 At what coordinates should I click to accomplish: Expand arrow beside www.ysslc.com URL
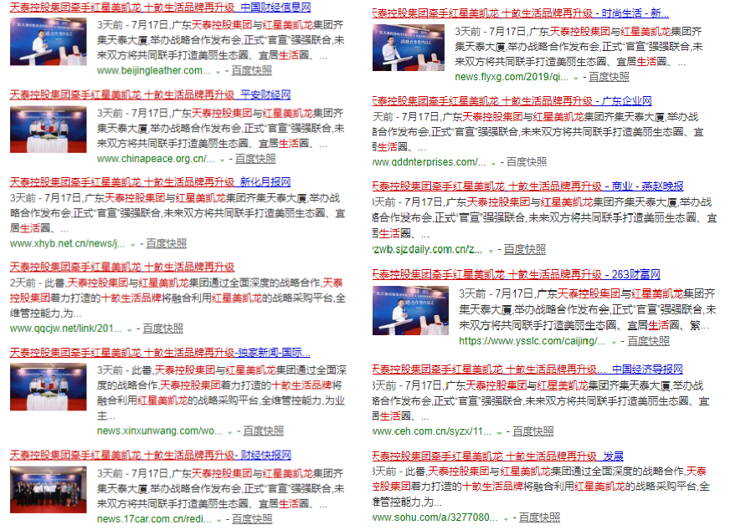click(614, 342)
